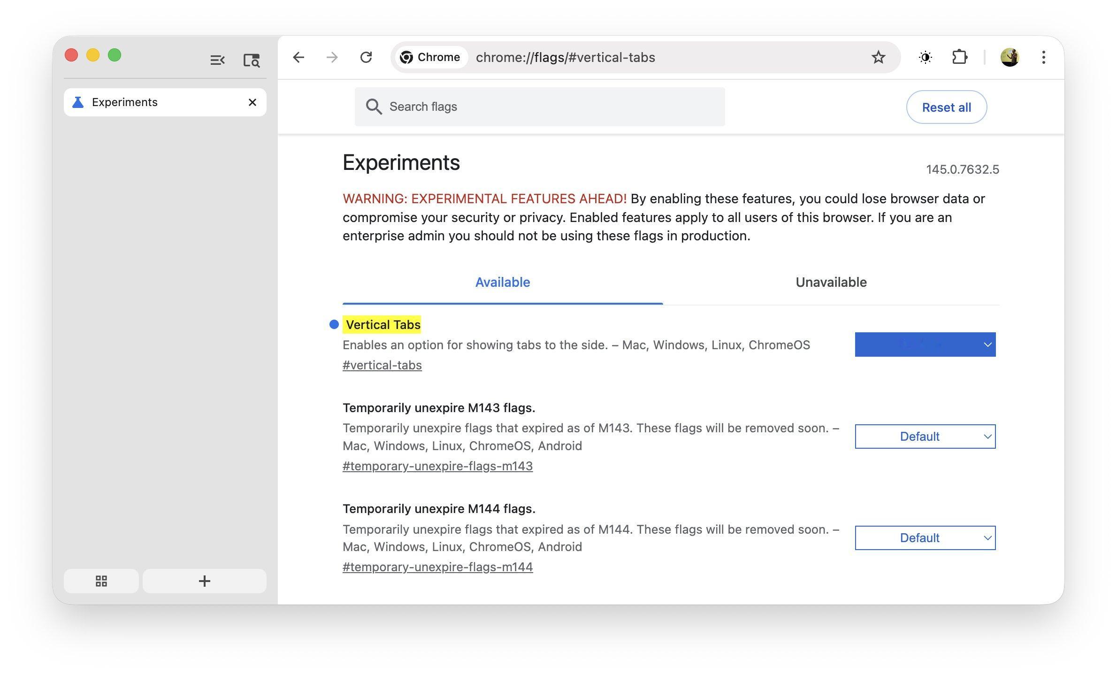Open the Default dropdown for M144 flags
The height and width of the screenshot is (674, 1117).
(x=925, y=538)
